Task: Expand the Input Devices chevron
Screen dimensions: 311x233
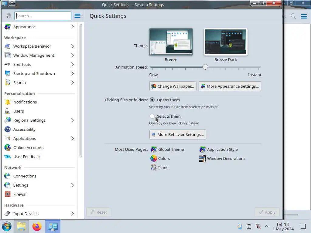Action: pyautogui.click(x=73, y=214)
